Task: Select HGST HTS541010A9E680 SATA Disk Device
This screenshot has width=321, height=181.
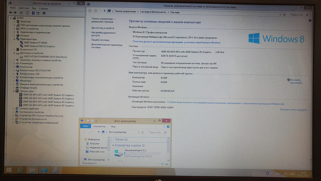Action: click(46, 57)
